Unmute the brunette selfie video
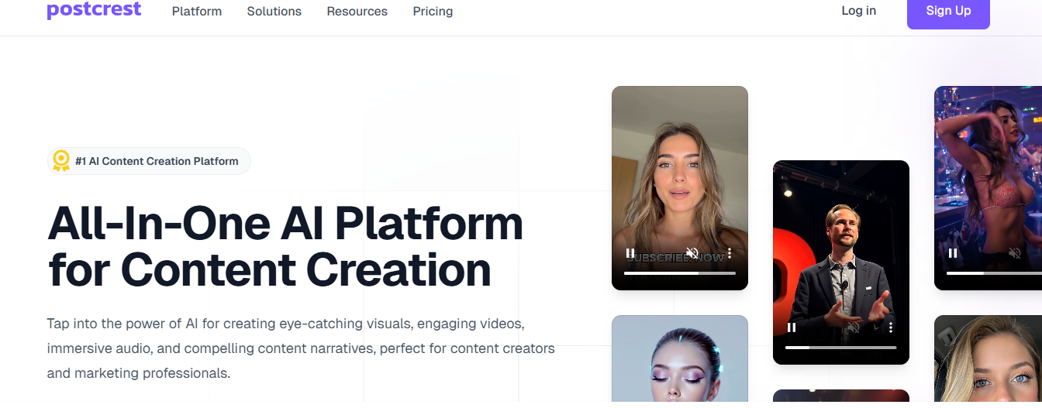The image size is (1042, 408). click(692, 253)
